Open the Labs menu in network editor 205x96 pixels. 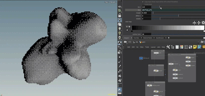click(159, 47)
